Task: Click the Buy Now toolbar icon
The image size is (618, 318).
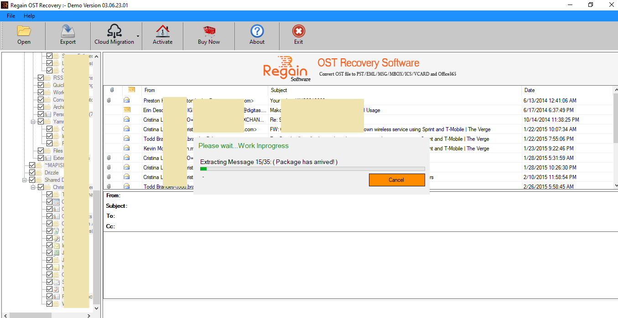Action: pos(208,35)
